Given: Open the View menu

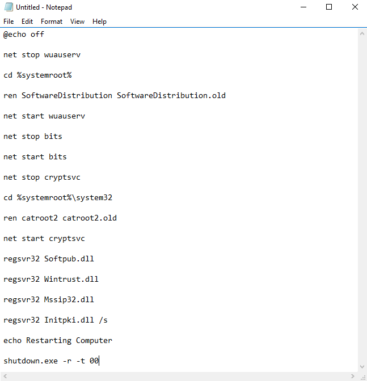Looking at the screenshot, I should 77,22.
